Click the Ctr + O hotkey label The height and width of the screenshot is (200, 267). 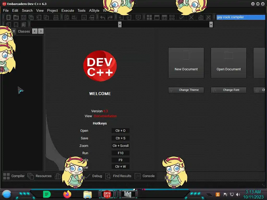(120, 131)
